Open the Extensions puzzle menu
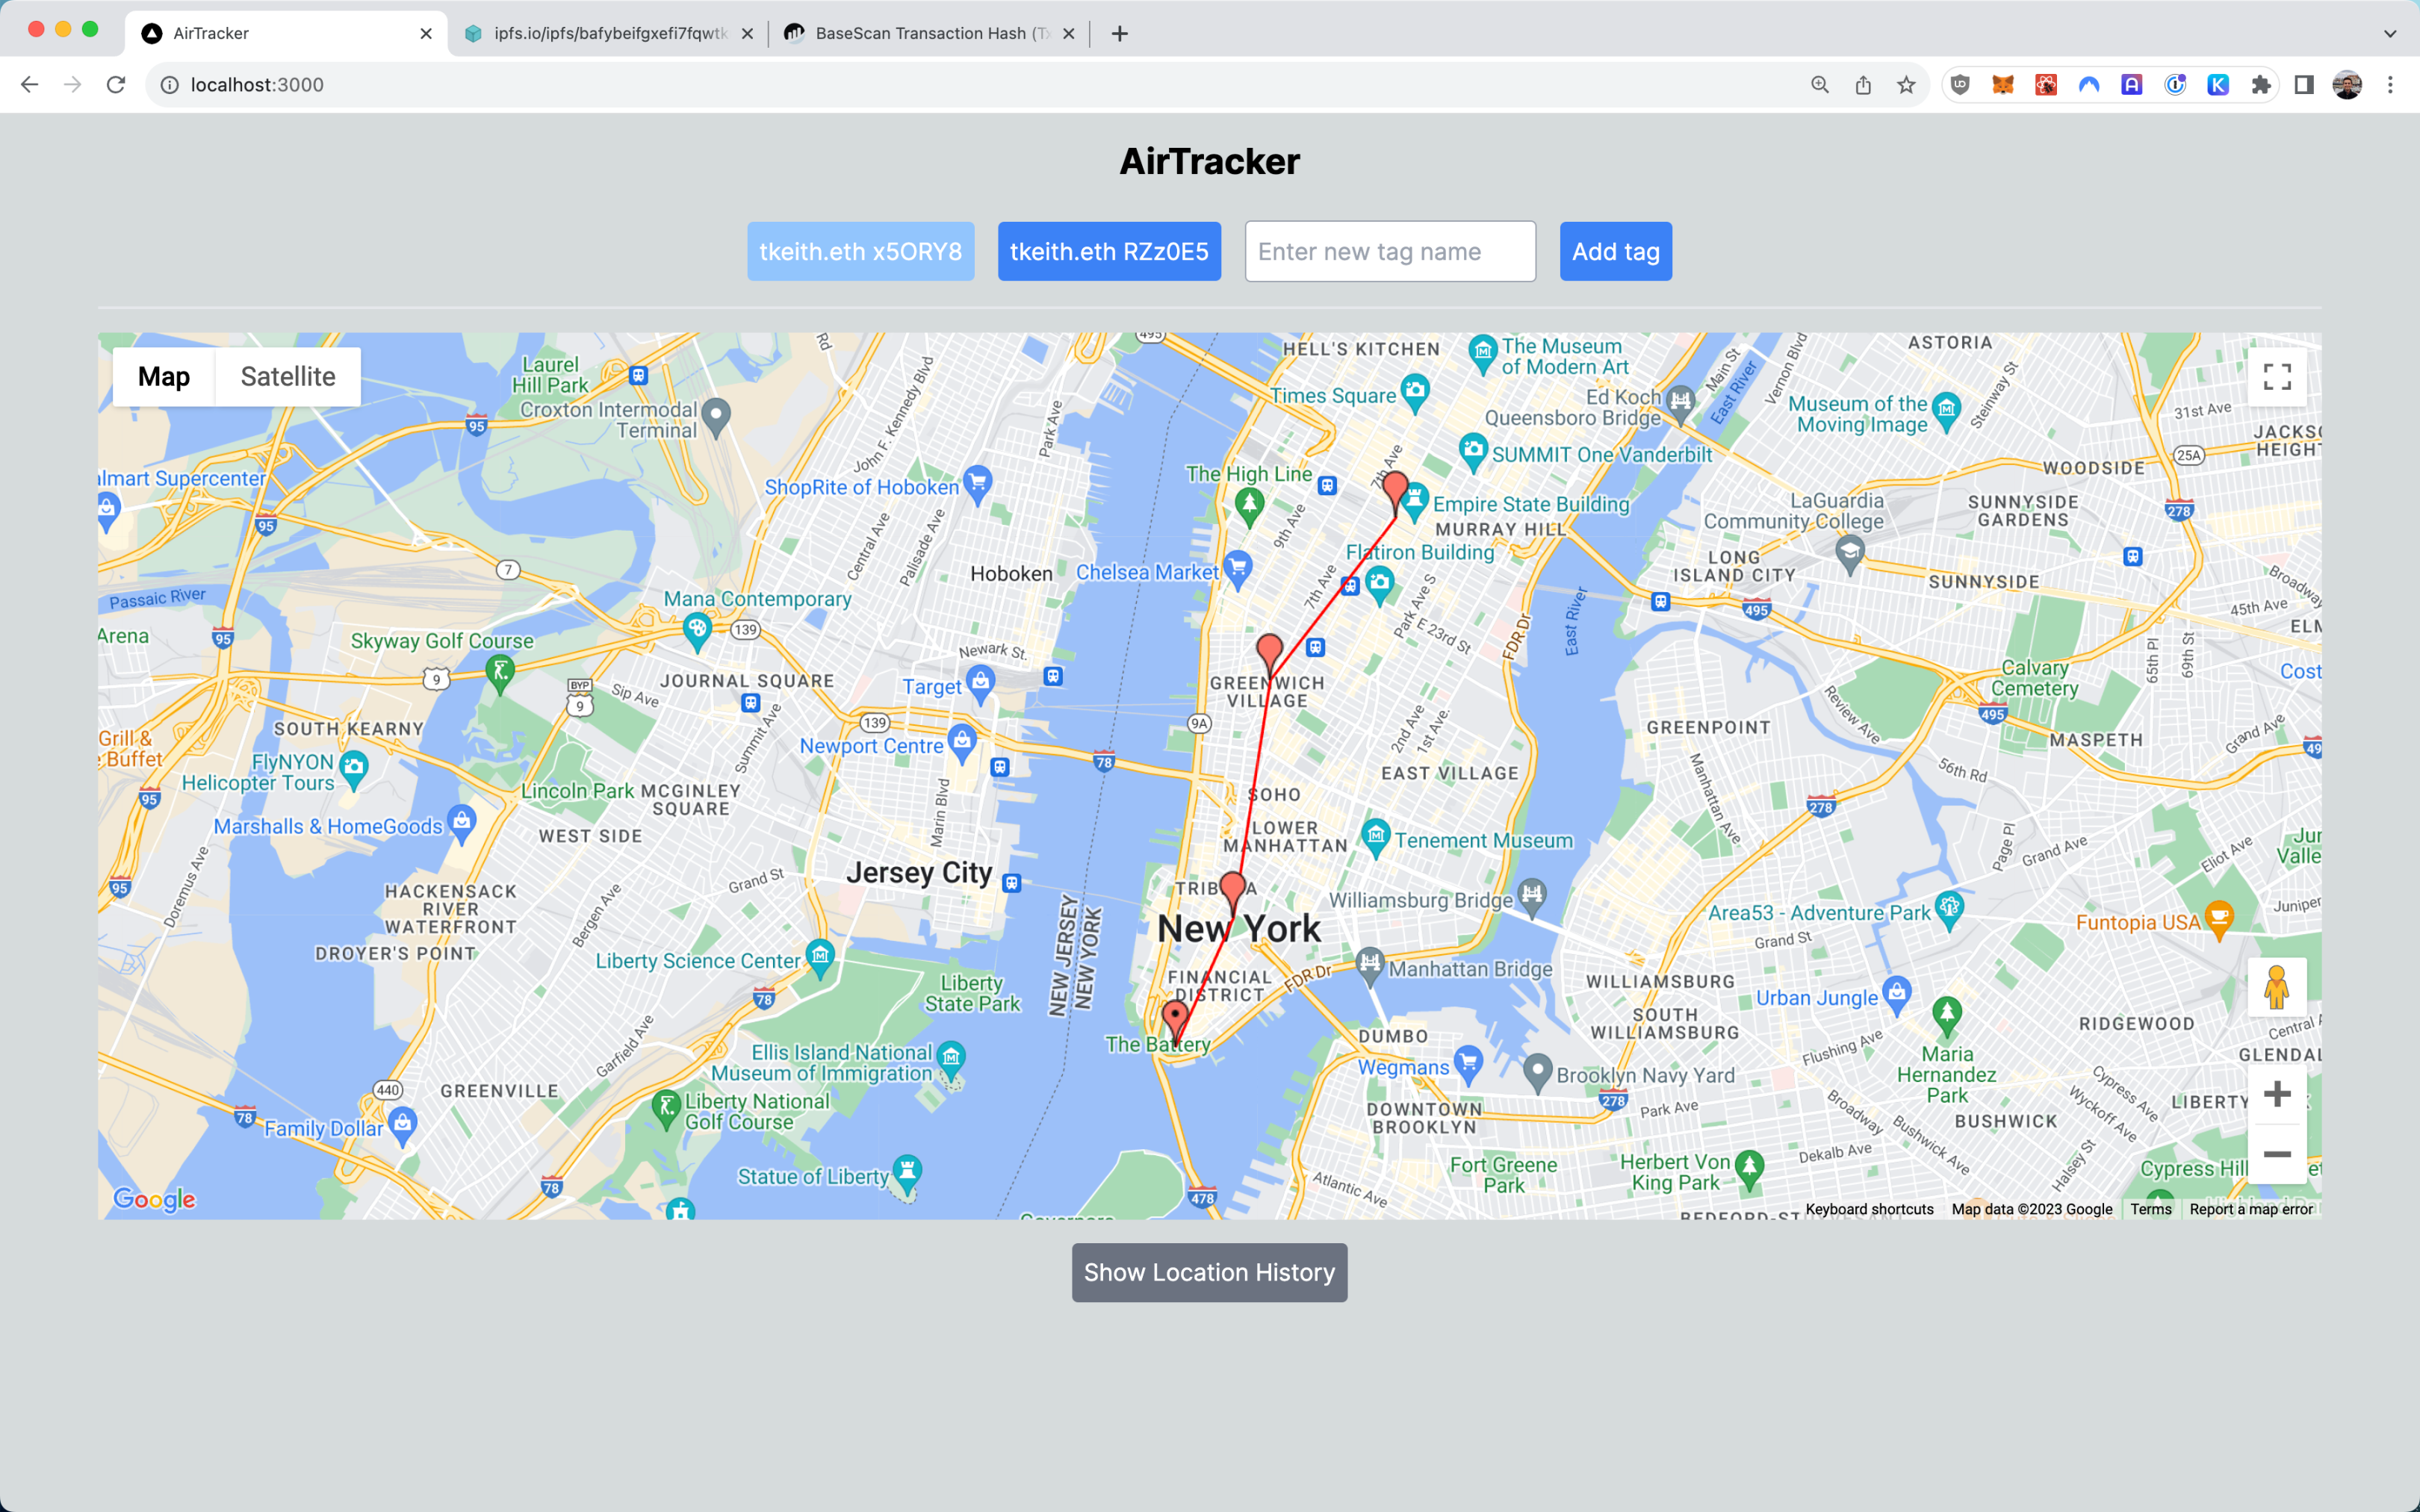 [2260, 85]
